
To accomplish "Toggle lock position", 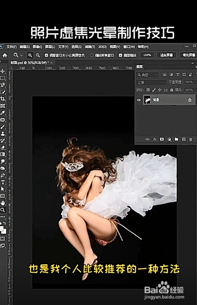I will [x=160, y=89].
